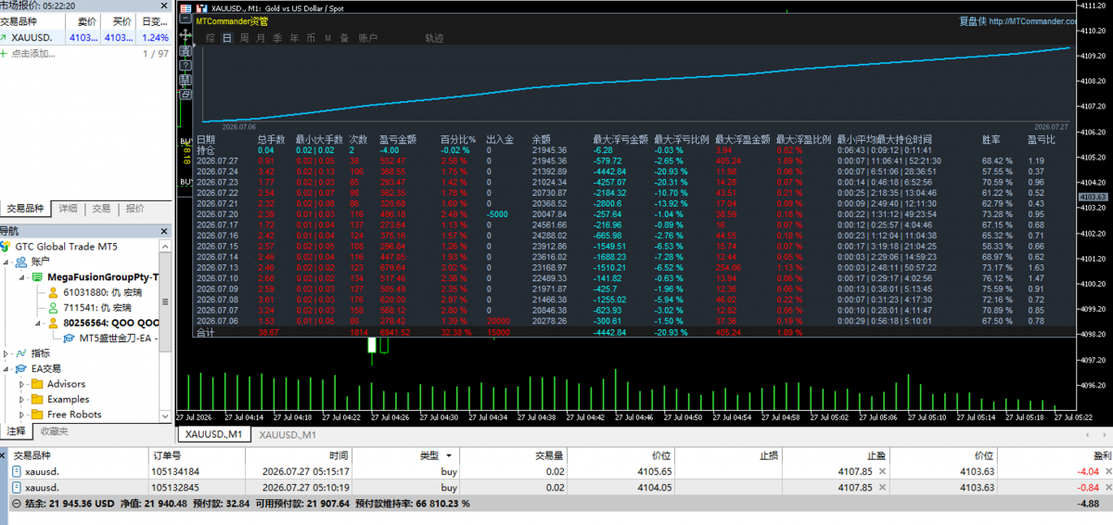Switch to the 详细 tab in Market Watch
The width and height of the screenshot is (1113, 525).
tap(68, 209)
